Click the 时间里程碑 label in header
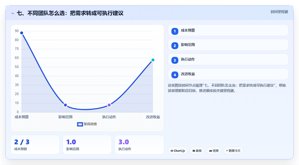299x165 pixels. [279, 12]
